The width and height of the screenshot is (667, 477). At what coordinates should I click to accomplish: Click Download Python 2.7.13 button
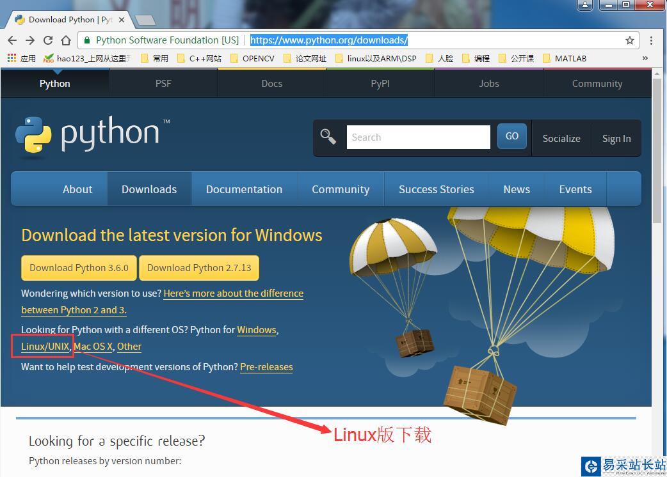point(199,268)
